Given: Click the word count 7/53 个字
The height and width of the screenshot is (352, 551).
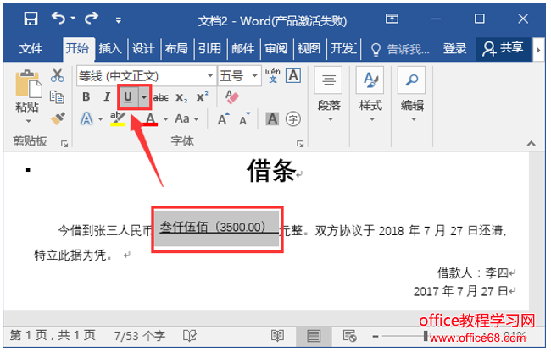Looking at the screenshot, I should tap(140, 336).
